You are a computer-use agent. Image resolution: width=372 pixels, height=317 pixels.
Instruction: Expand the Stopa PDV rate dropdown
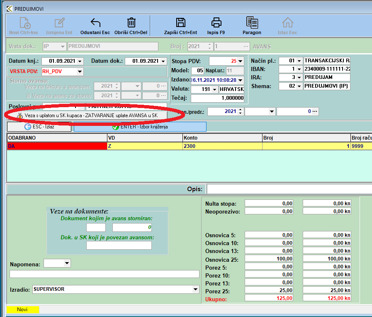[x=240, y=61]
